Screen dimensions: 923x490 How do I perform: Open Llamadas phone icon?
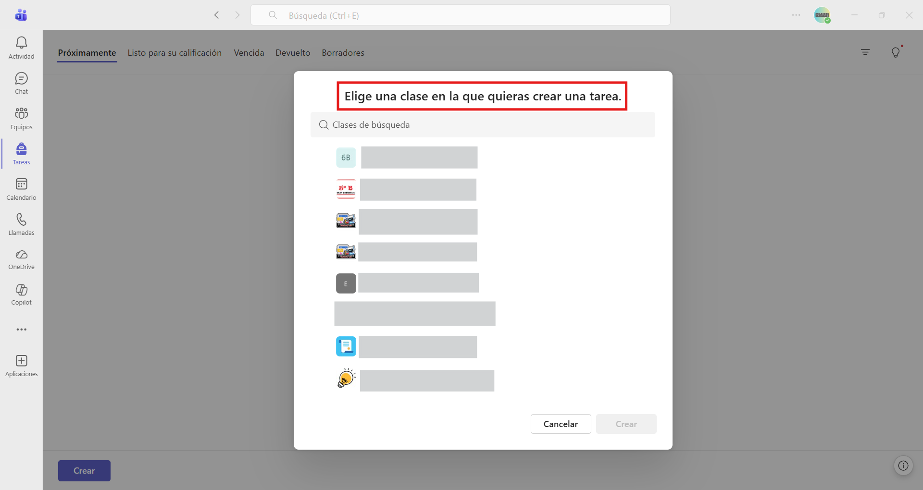21,220
